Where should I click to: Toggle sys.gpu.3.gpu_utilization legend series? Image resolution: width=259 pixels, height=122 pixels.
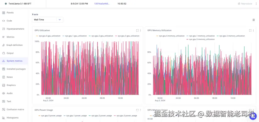click(127, 36)
